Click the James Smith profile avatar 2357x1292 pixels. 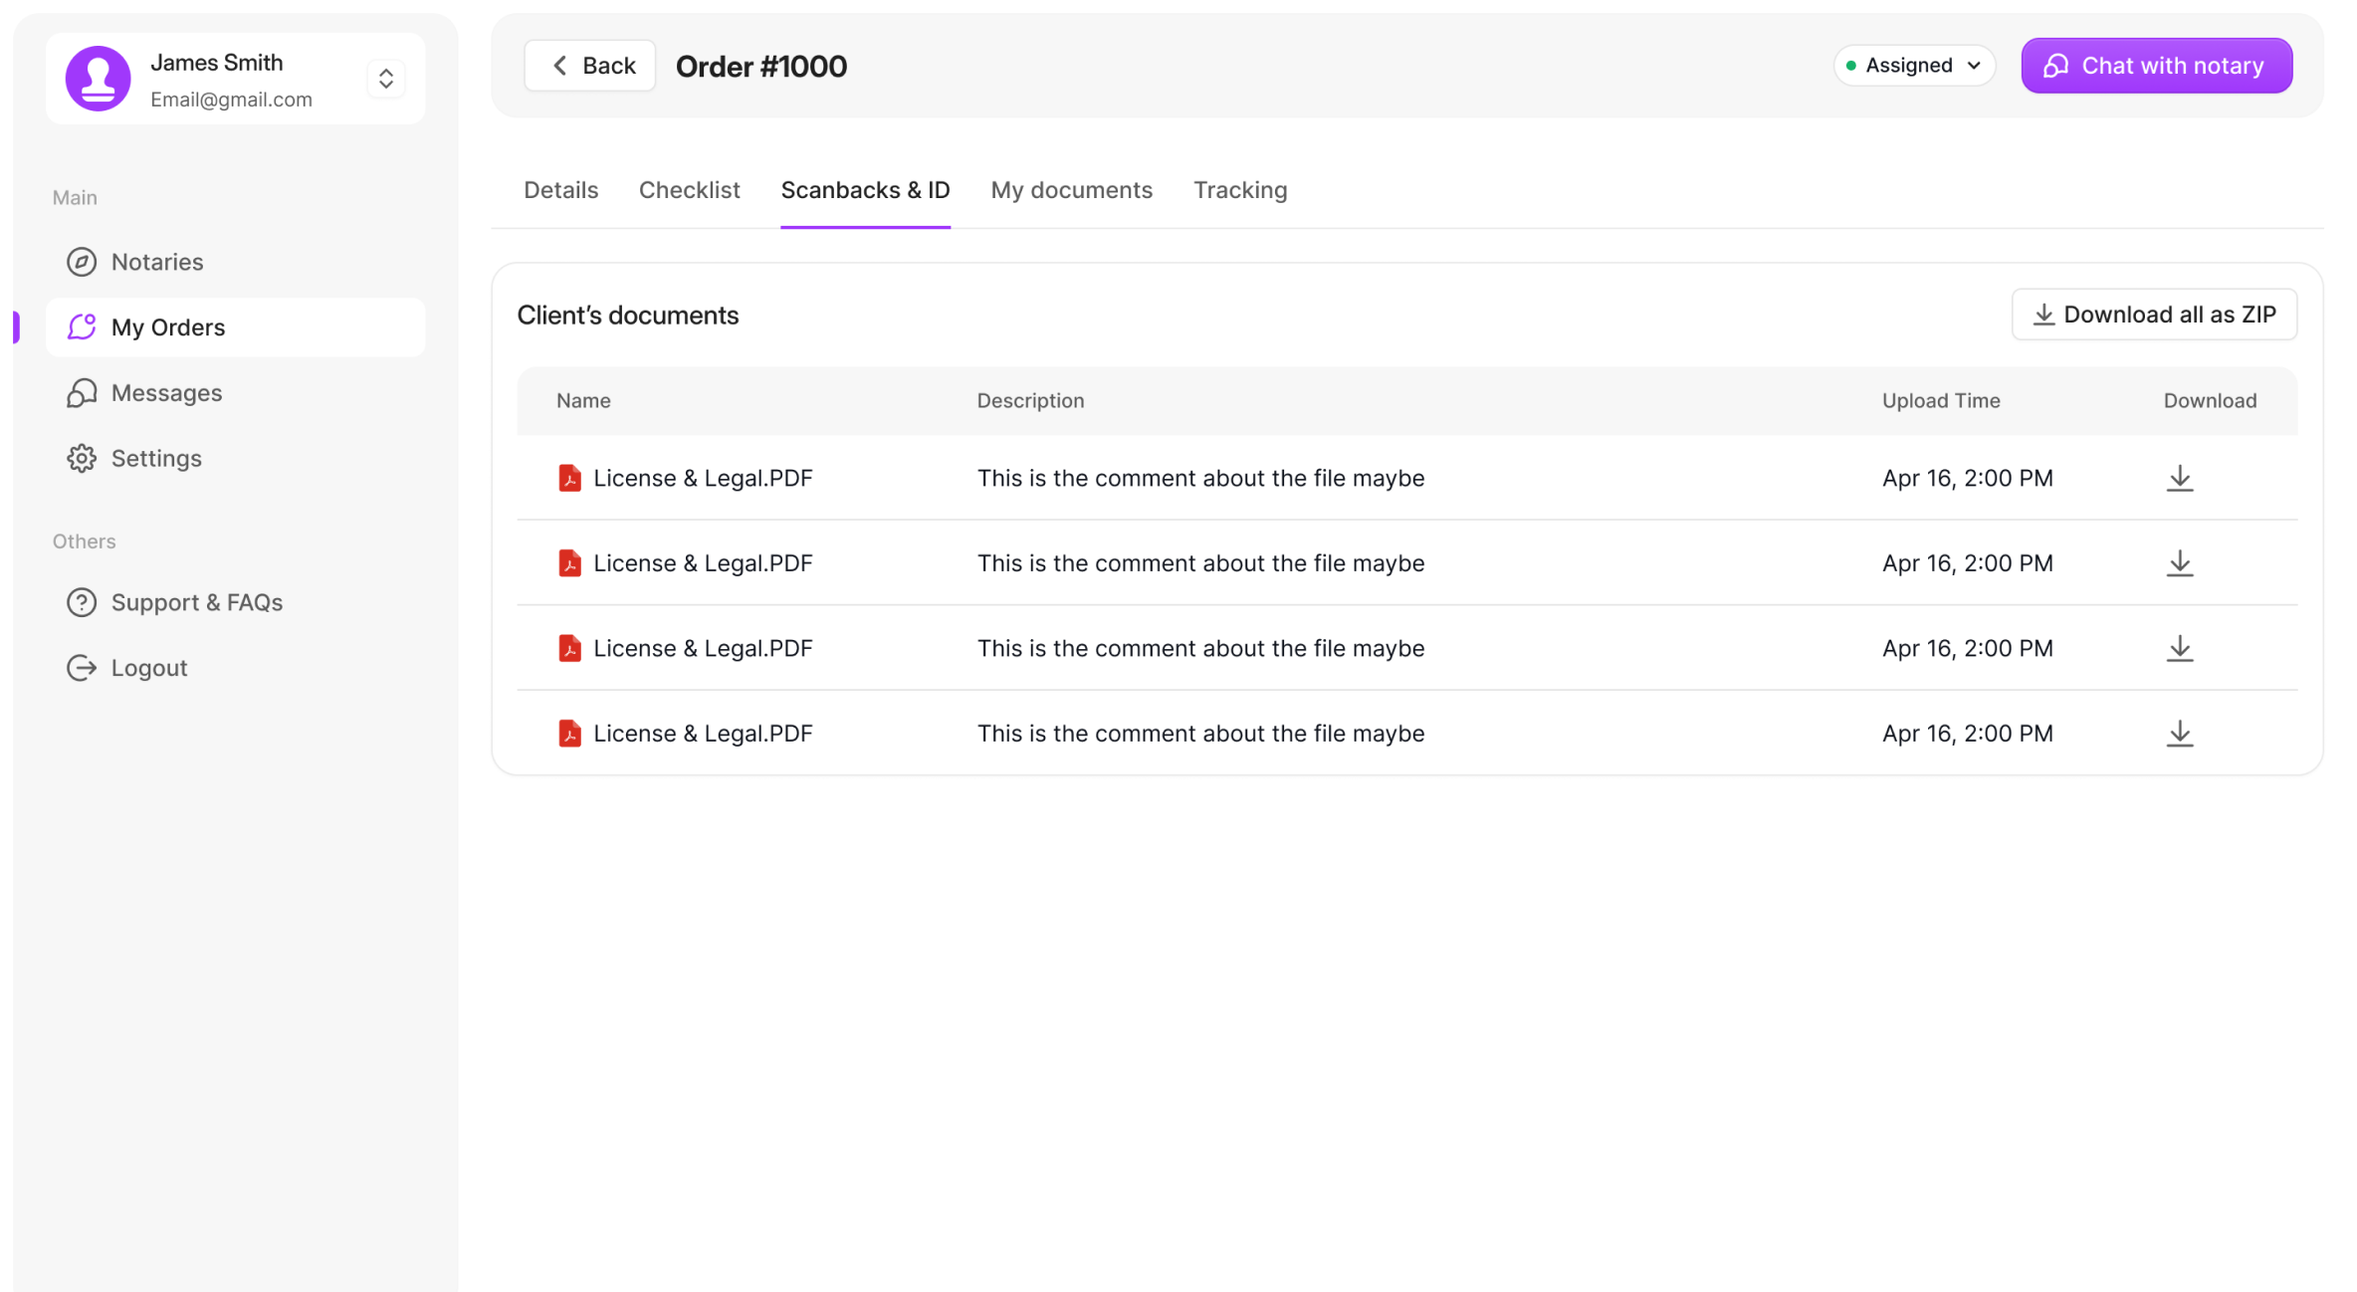click(x=98, y=79)
